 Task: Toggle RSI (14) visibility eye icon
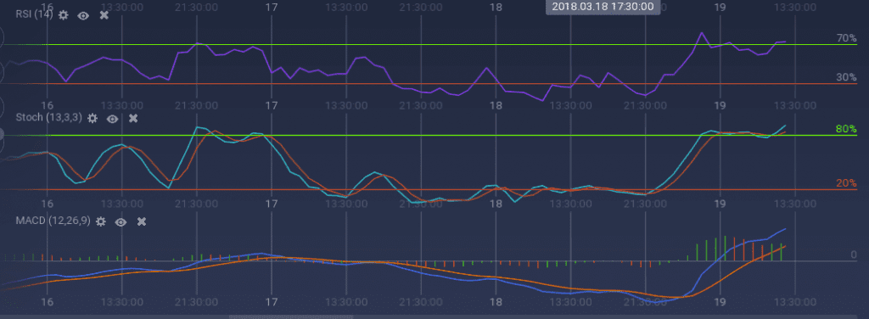point(83,15)
